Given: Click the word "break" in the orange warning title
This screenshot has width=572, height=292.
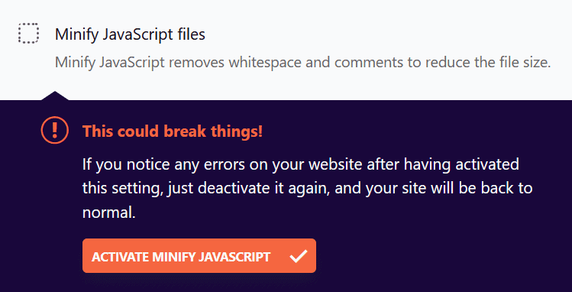Looking at the screenshot, I should 183,131.
